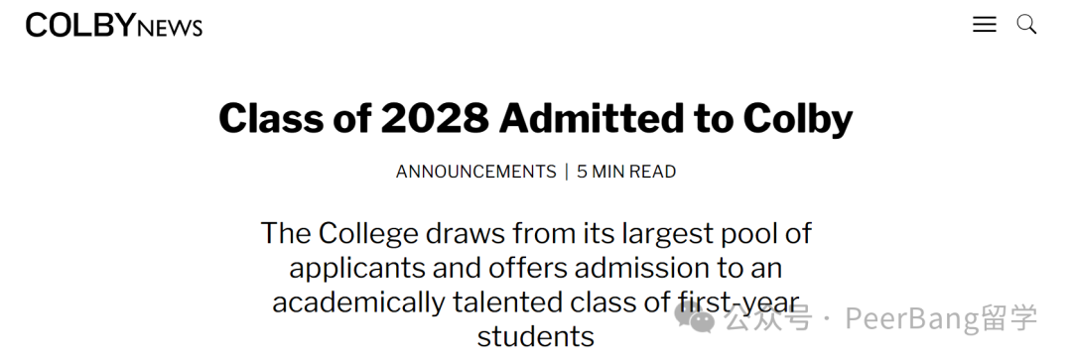Click the separator bar after ANNOUNCEMENTS

[x=567, y=172]
